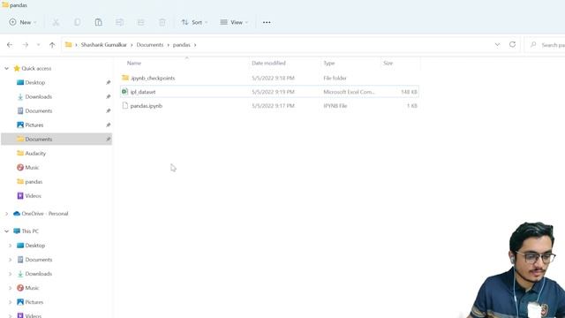Image resolution: width=565 pixels, height=318 pixels.
Task: Expand Downloads under This PC
Action: point(10,274)
